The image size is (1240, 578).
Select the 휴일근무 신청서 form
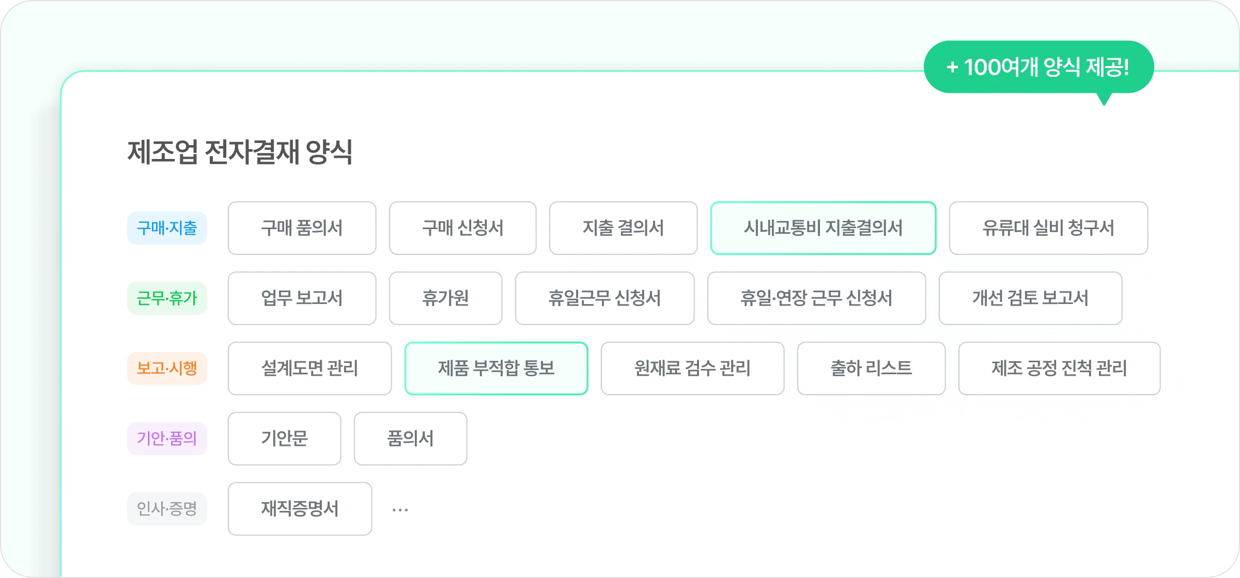605,298
